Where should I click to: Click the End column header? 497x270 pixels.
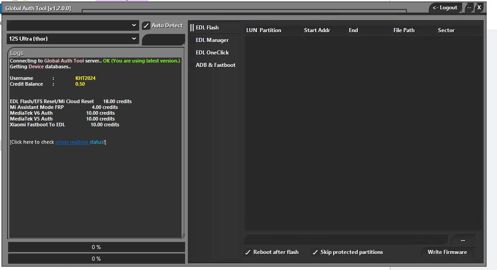pyautogui.click(x=353, y=30)
